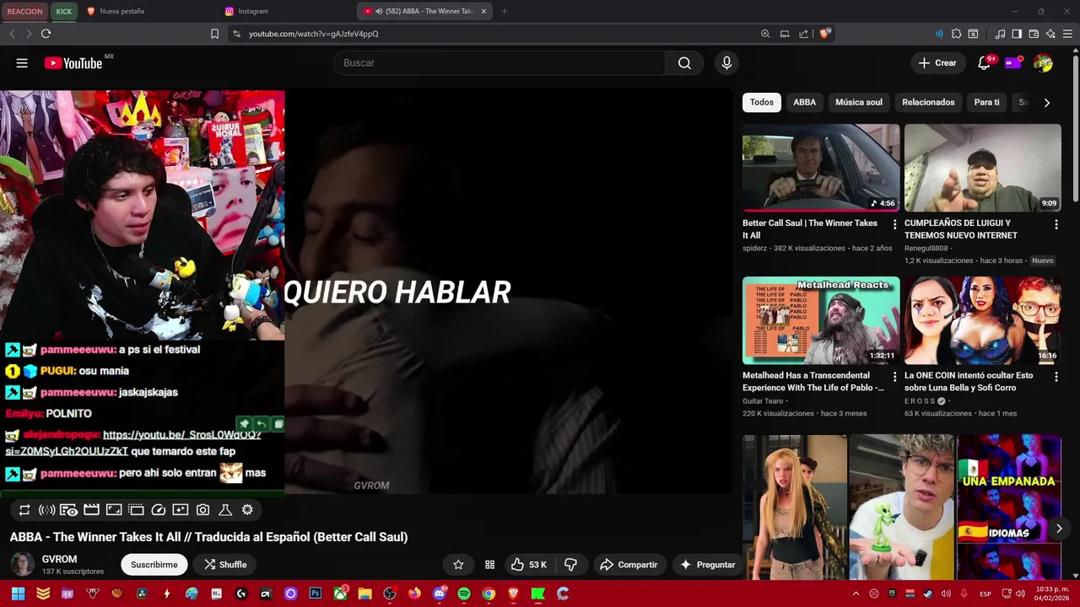Click the YouTube search input field
Image resolution: width=1080 pixels, height=607 pixels.
(x=498, y=63)
